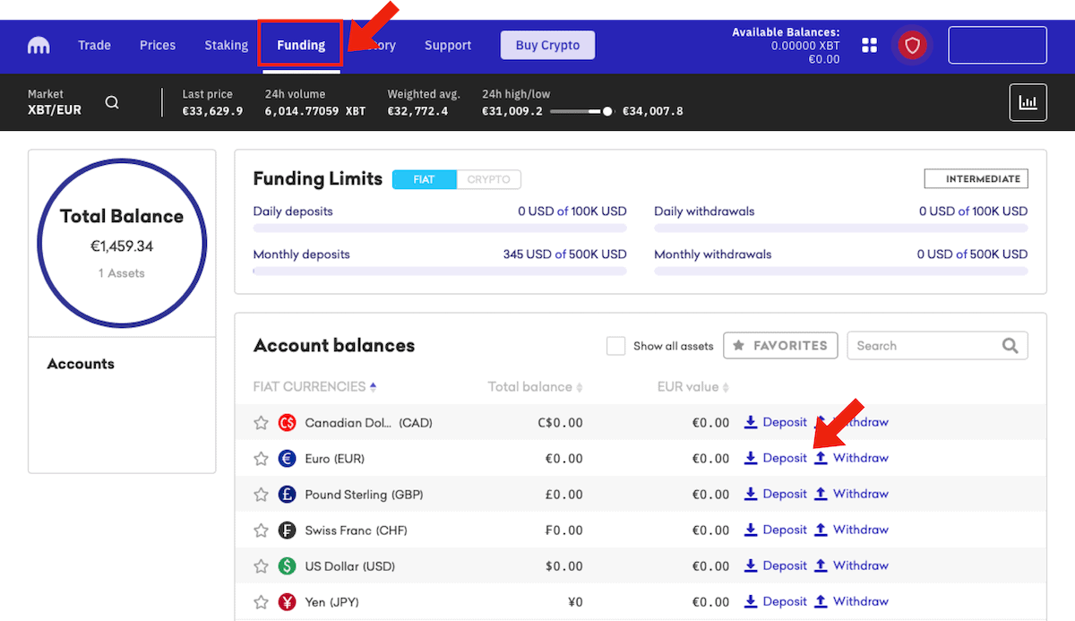This screenshot has width=1075, height=621.
Task: Favorite the Euro (EUR) star icon
Action: 261,459
